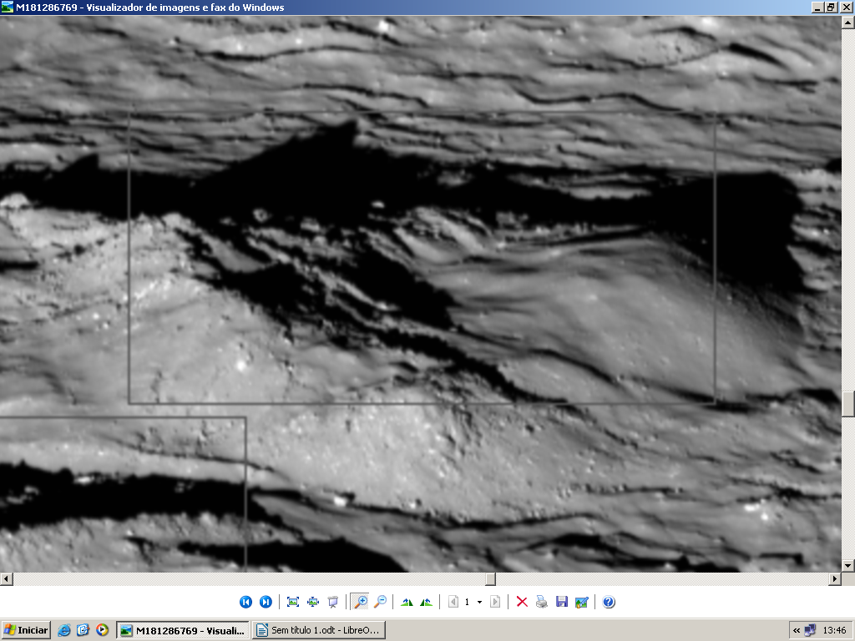855x641 pixels.
Task: Print the image
Action: (x=542, y=602)
